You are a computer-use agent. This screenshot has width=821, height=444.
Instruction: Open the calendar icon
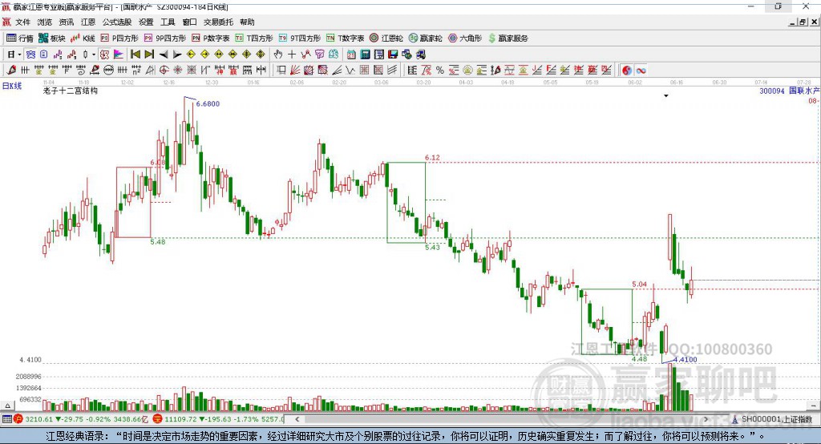pyautogui.click(x=351, y=54)
